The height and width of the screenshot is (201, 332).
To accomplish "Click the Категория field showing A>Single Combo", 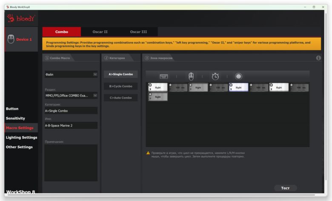I will coord(71,110).
